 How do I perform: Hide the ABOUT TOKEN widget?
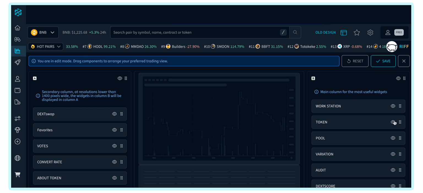(x=115, y=178)
